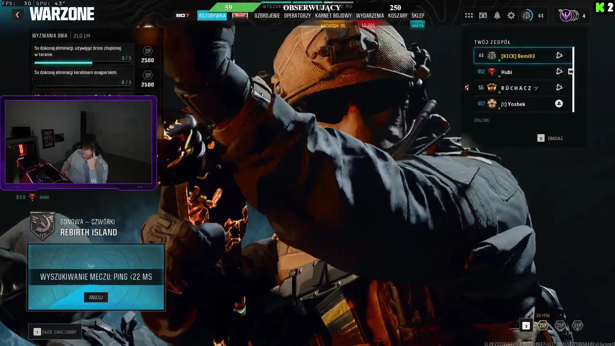Screen dimensions: 615x346
Task: Click the middle 2XP token icon
Action: [x=560, y=325]
